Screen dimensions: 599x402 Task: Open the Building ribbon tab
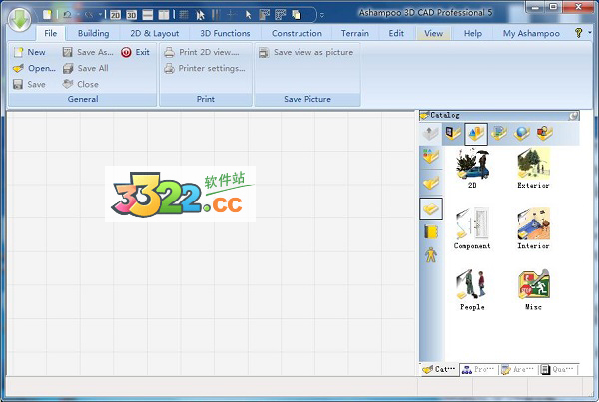tap(93, 33)
